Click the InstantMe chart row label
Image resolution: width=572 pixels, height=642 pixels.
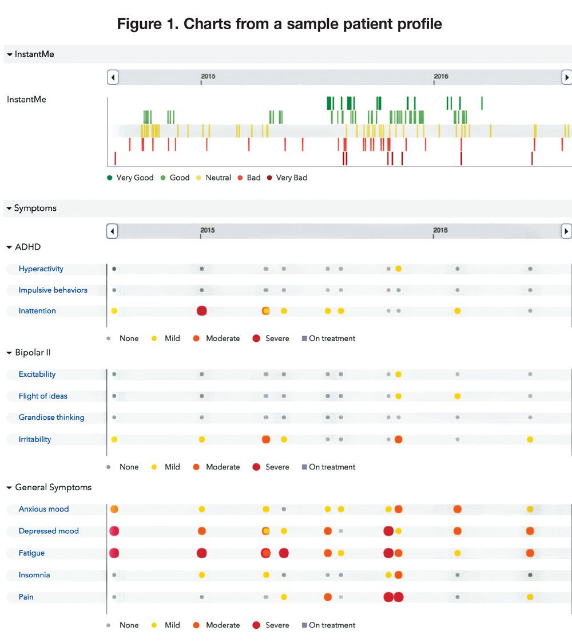26,100
